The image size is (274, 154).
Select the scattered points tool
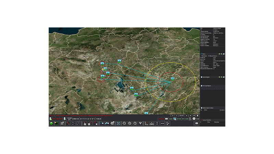tap(79, 124)
